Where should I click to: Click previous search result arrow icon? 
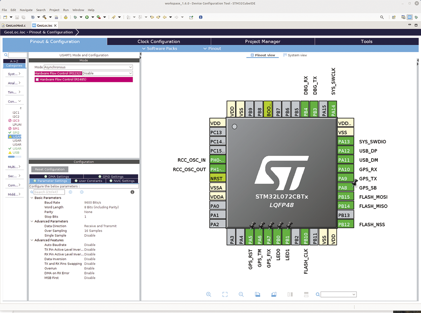coord(71,192)
